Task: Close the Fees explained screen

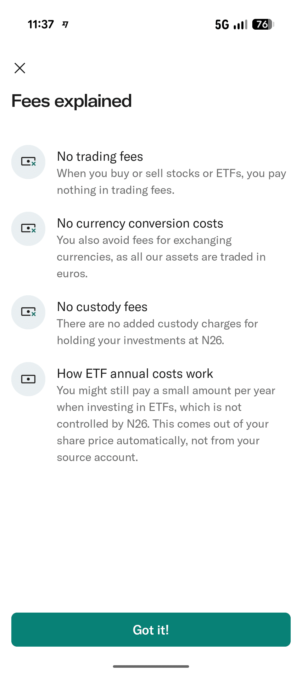Action: [20, 68]
